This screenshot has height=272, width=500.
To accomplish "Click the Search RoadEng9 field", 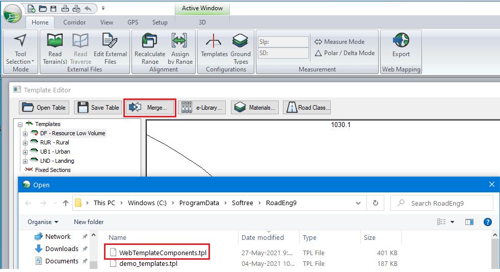I will [x=442, y=203].
